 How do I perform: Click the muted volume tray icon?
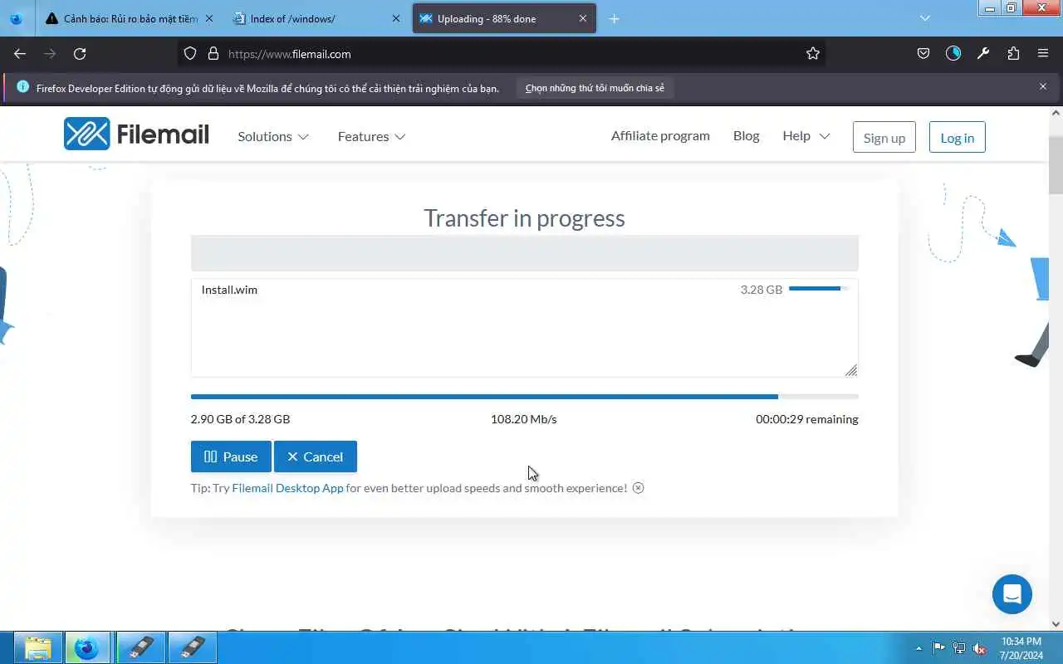click(980, 648)
